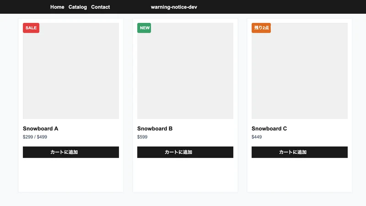The height and width of the screenshot is (206, 366).
Task: Open the Home nav link
Action: [x=57, y=7]
